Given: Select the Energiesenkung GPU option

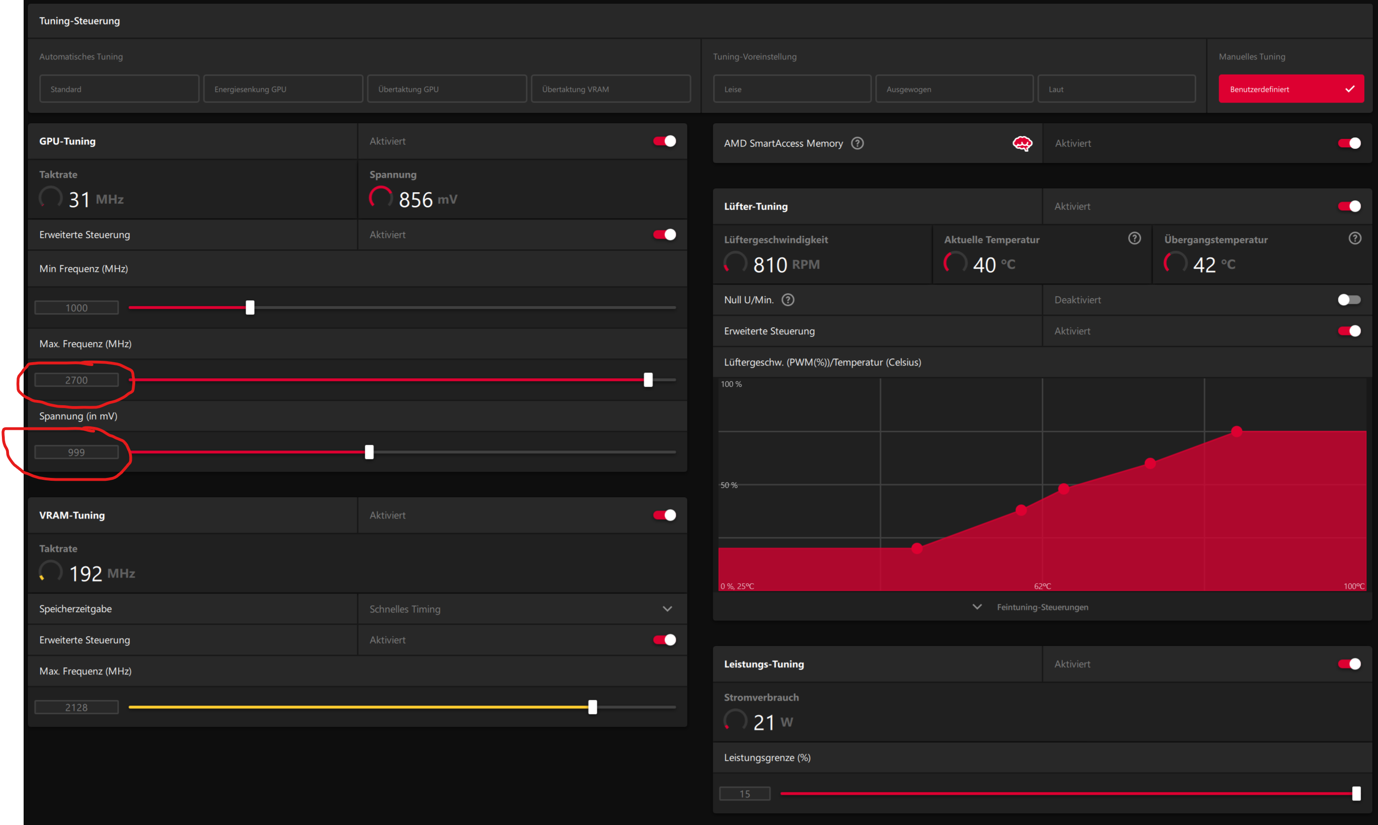Looking at the screenshot, I should pos(283,89).
